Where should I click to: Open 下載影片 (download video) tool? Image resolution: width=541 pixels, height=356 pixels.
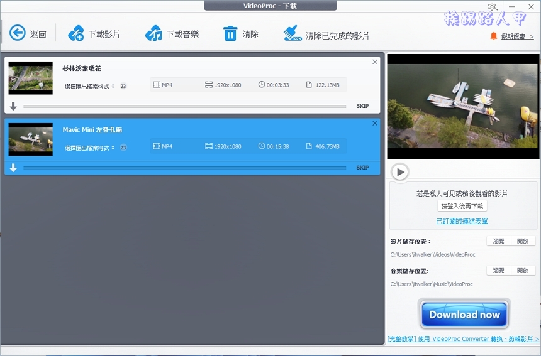click(94, 34)
